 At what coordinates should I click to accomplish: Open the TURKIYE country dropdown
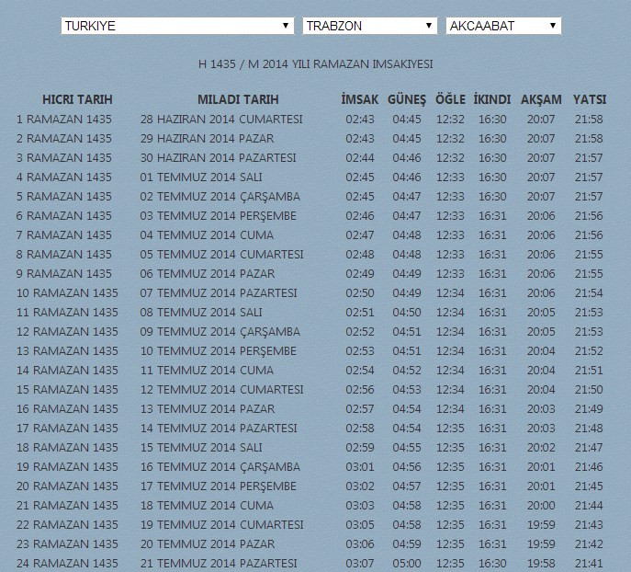coord(177,26)
